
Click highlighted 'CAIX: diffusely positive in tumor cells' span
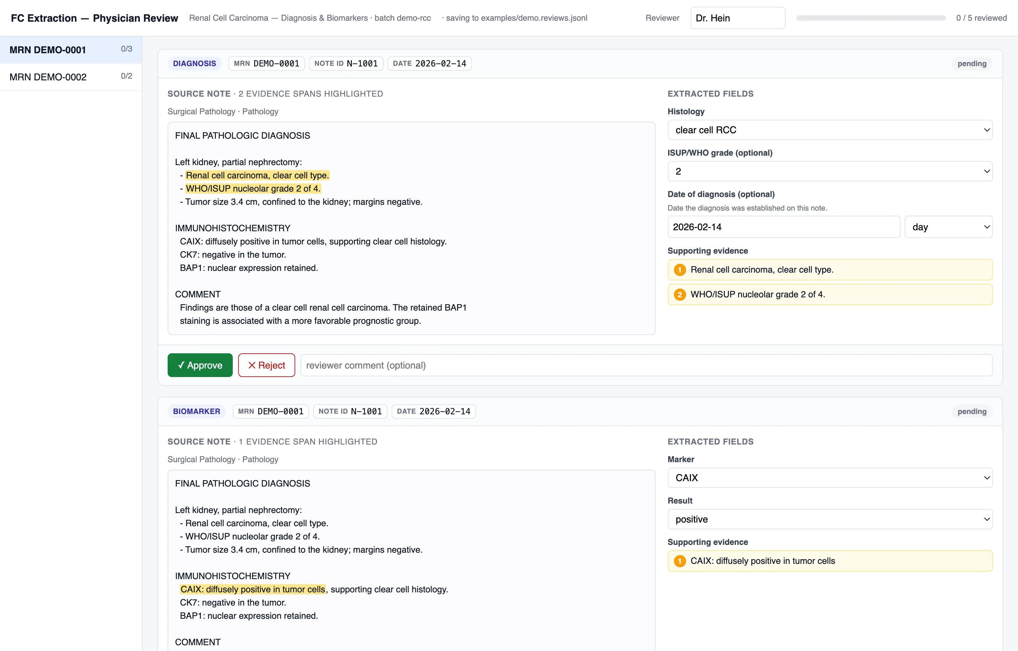coord(252,589)
